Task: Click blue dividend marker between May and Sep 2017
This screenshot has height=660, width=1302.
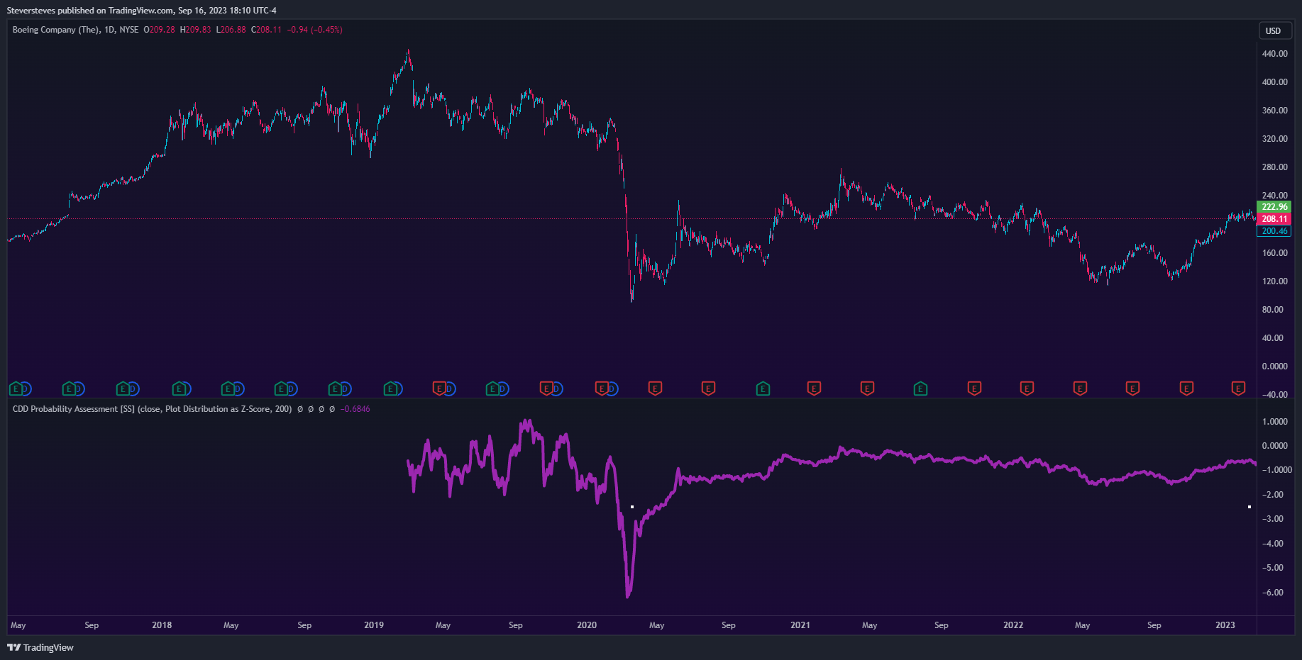Action: (79, 388)
